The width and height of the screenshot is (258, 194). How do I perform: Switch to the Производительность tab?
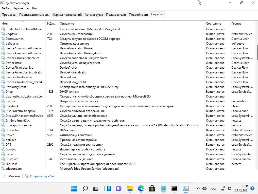[34, 15]
